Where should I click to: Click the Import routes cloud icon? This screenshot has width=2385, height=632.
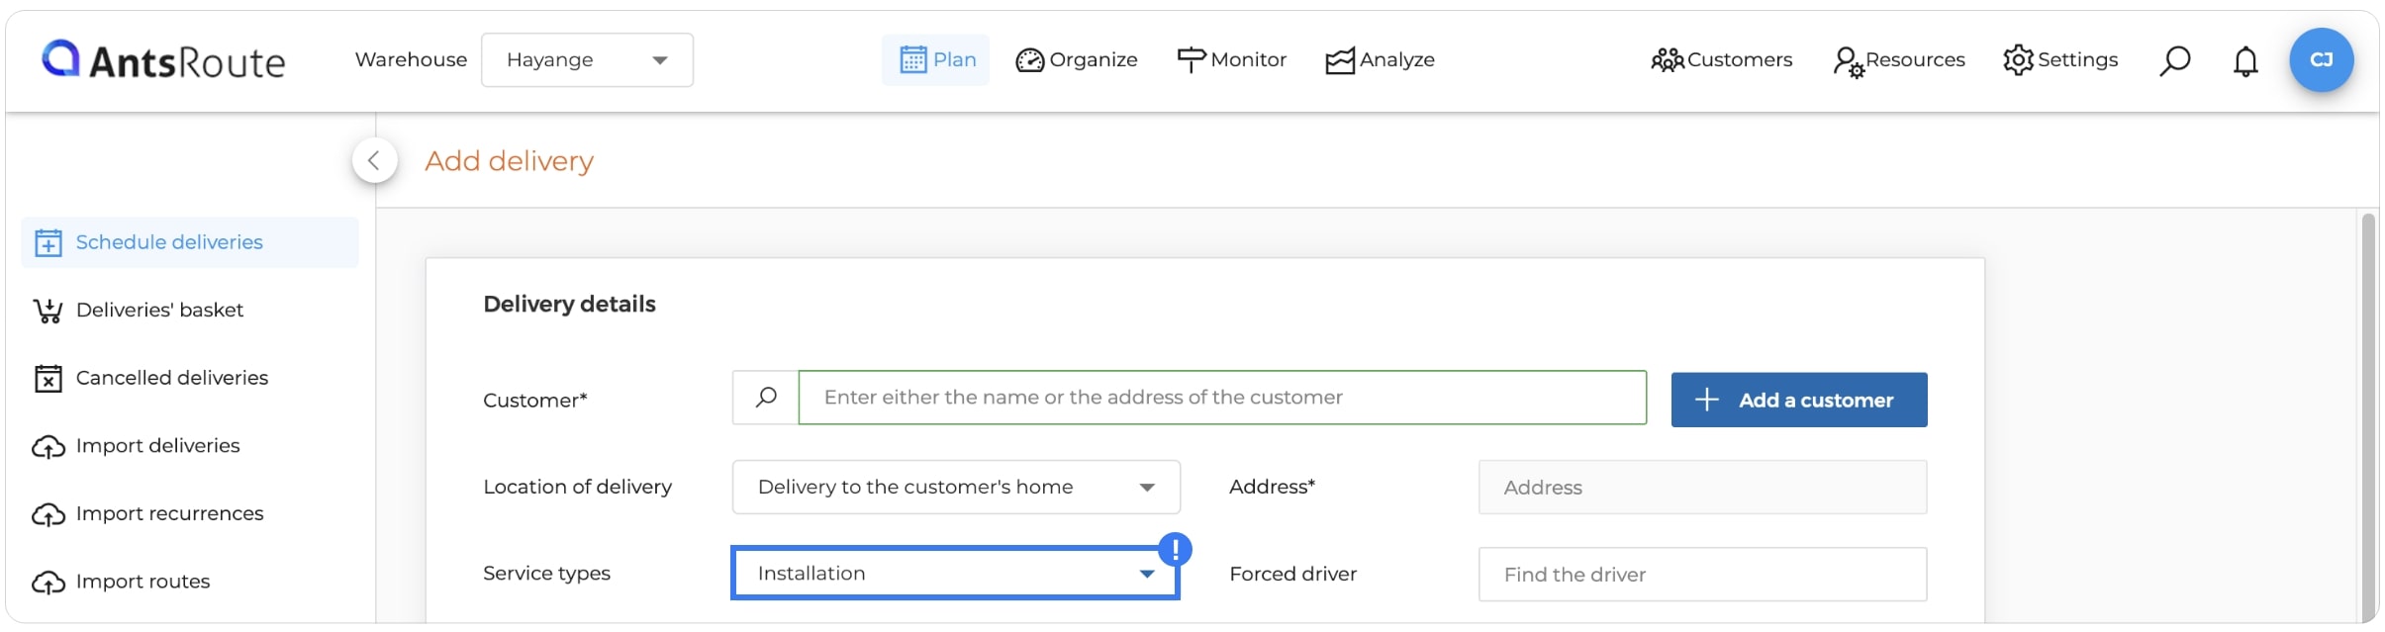point(48,583)
